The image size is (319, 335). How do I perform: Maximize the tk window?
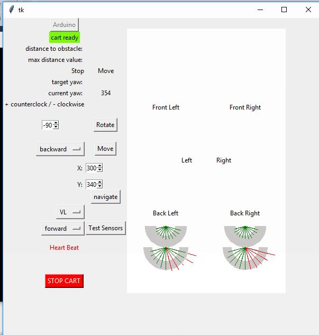click(x=284, y=10)
